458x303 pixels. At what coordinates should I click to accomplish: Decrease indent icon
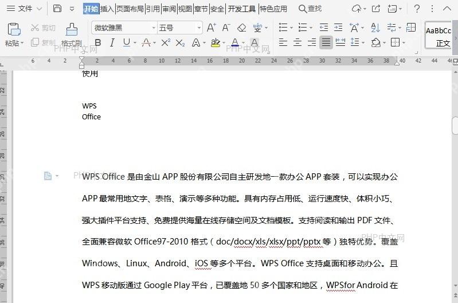click(324, 28)
